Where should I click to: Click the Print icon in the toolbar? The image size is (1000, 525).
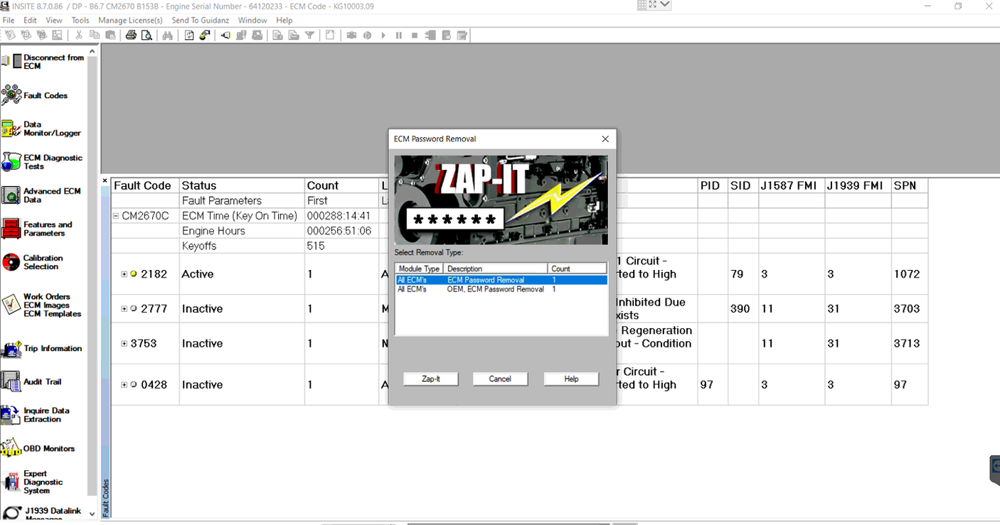[x=131, y=35]
